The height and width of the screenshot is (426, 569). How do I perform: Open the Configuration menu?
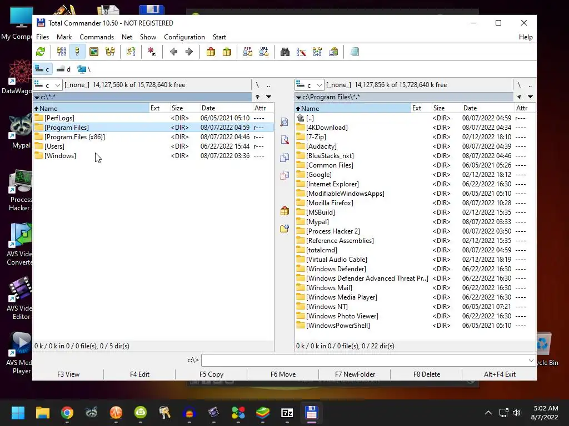[184, 37]
